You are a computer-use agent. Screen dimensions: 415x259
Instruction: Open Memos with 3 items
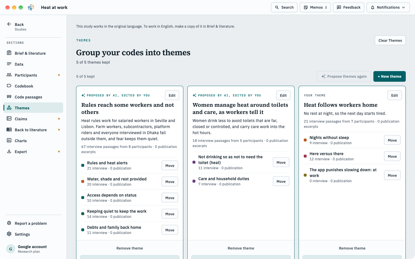(315, 7)
